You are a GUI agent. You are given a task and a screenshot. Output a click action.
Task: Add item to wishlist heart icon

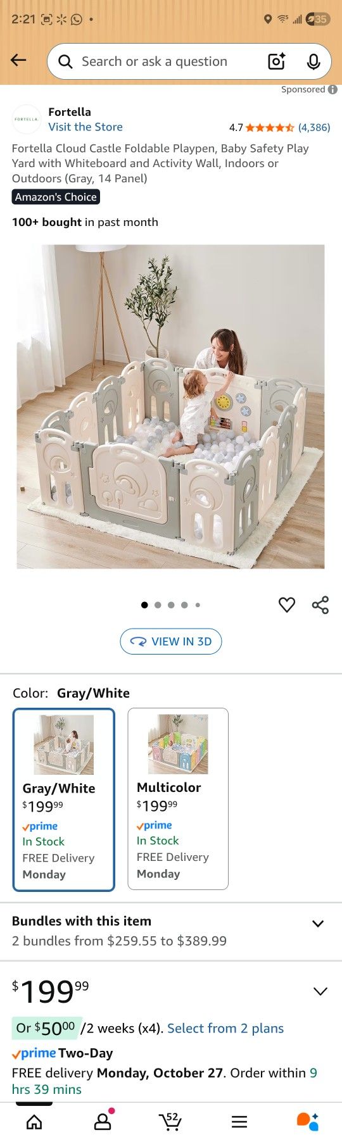click(287, 605)
